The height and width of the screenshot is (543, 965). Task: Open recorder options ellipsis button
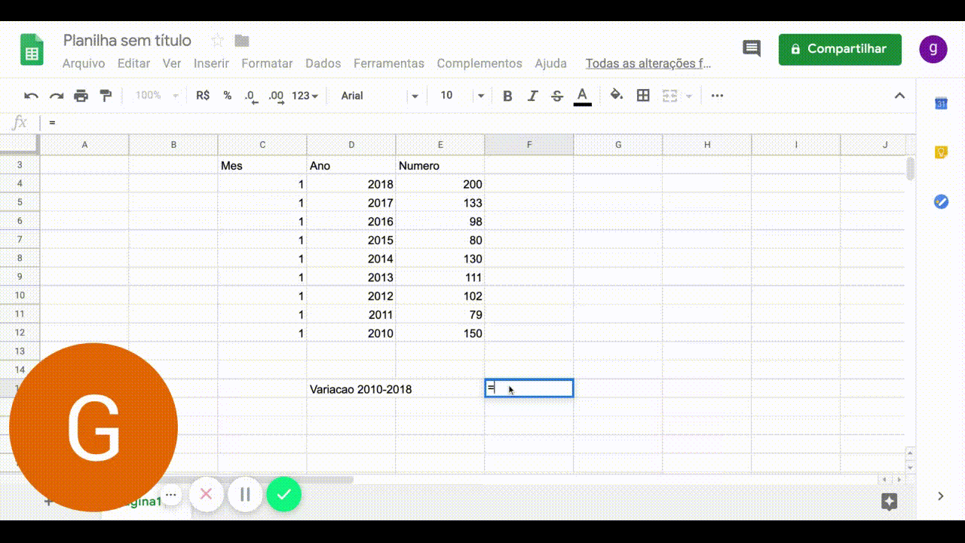coord(171,495)
